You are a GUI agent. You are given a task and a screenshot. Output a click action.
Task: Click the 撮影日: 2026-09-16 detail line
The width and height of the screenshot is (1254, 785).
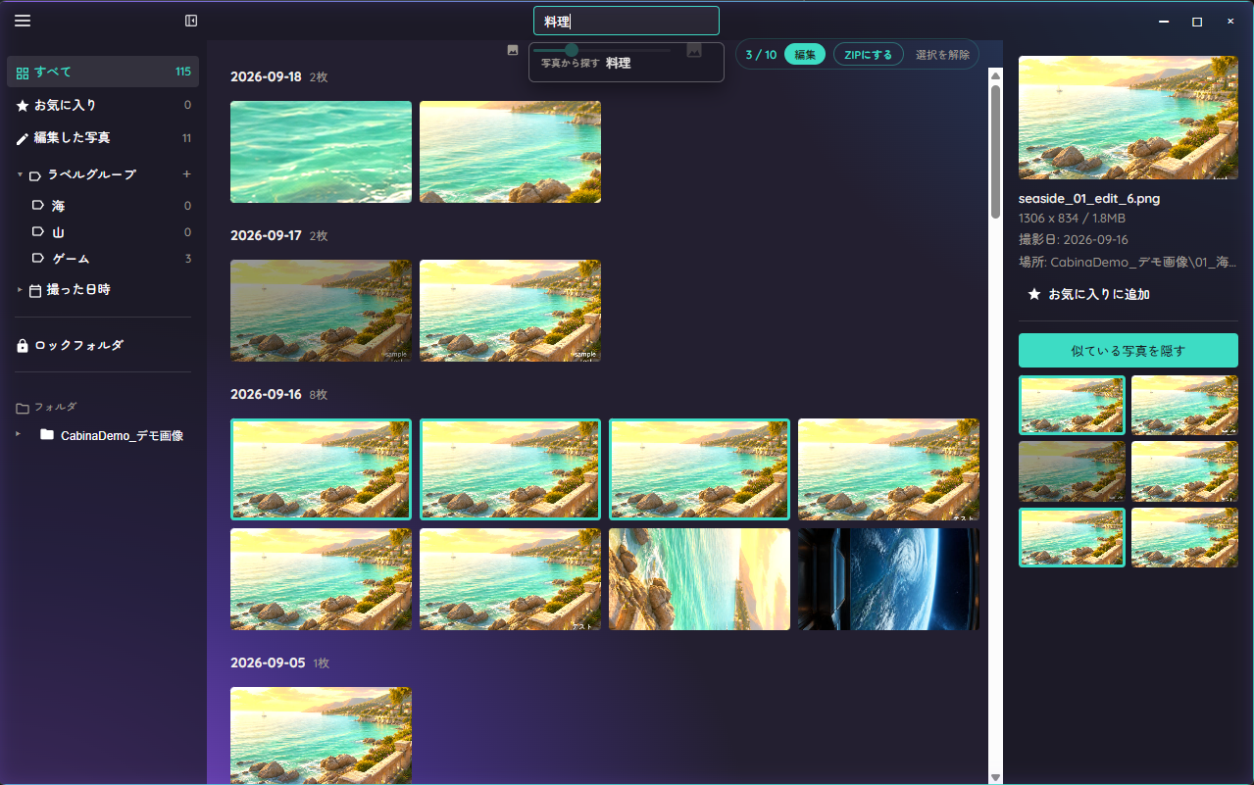(1074, 240)
